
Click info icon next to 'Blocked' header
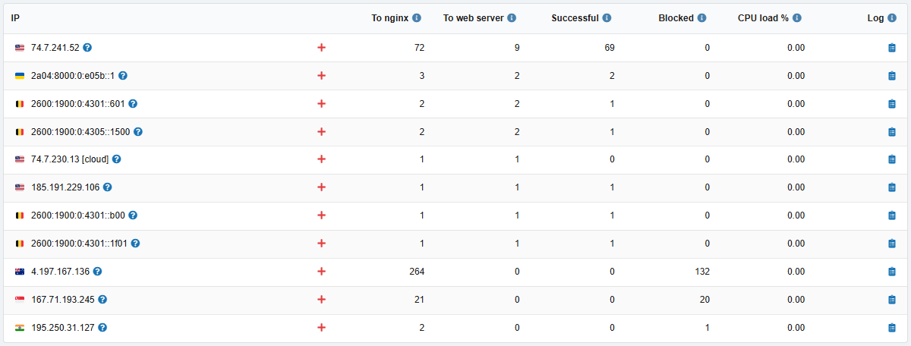point(702,18)
